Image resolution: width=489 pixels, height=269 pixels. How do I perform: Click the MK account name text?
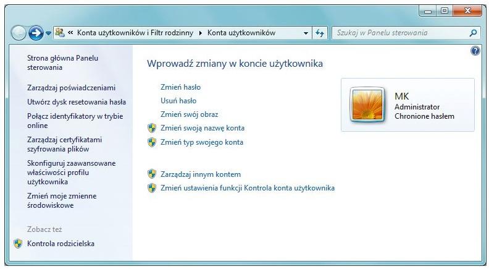(x=402, y=96)
